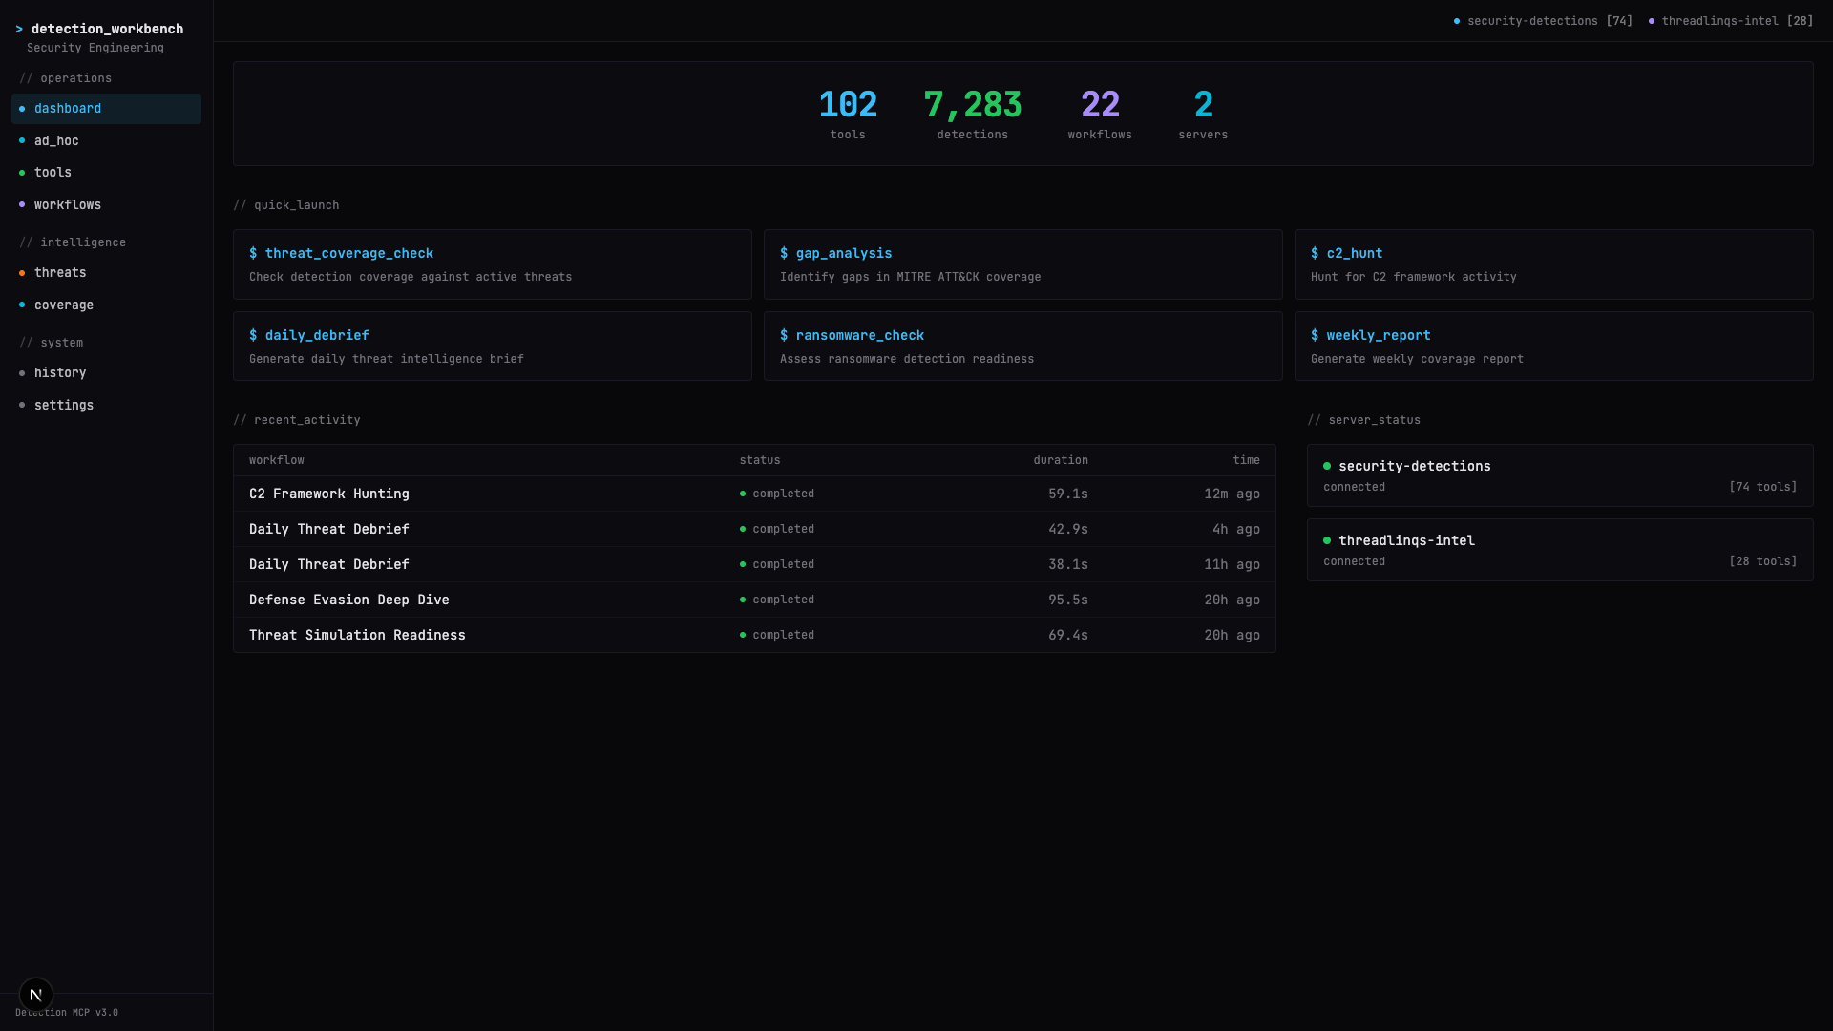Click the [28 tools] count label
Viewport: 1833px width, 1031px height.
[x=1762, y=562]
